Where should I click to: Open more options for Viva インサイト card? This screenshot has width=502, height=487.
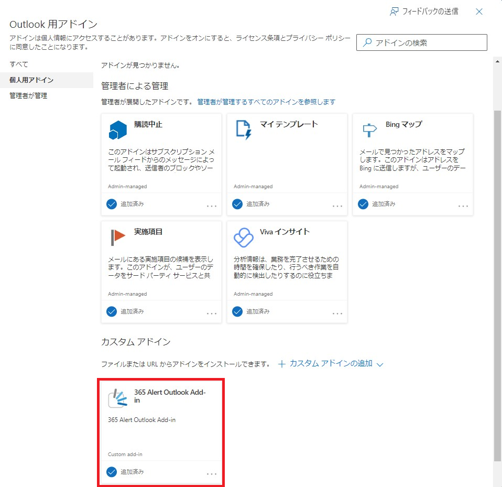click(337, 313)
